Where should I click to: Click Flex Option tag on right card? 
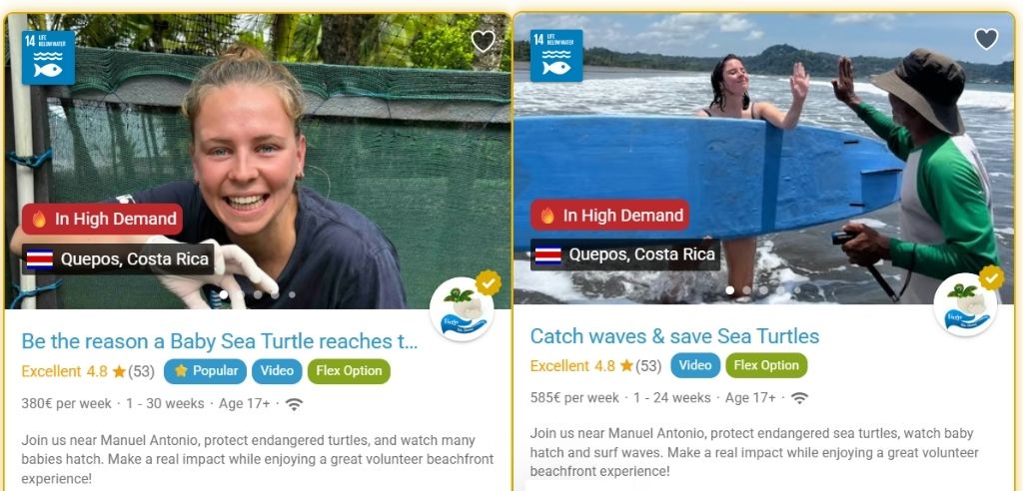(x=766, y=365)
